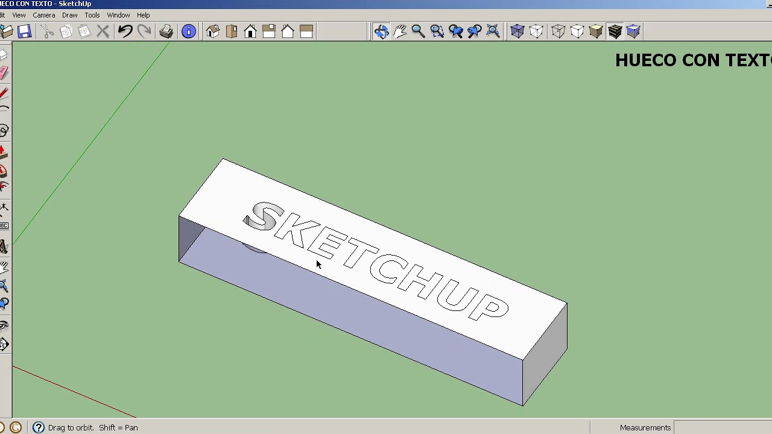Click the Previous view icon

pos(456,31)
